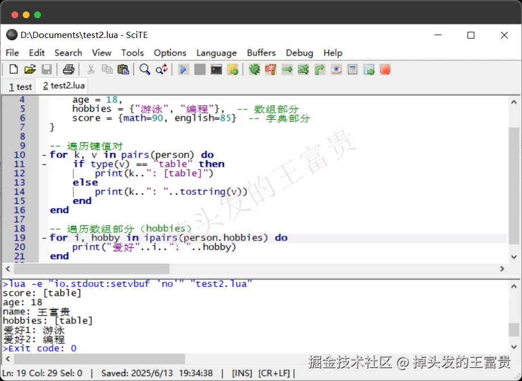The height and width of the screenshot is (381, 522).
Task: Step over using the straight green arrow icon
Action: (285, 69)
